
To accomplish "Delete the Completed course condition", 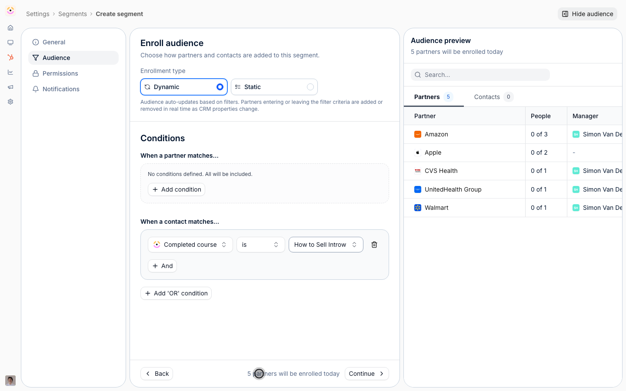I will [374, 245].
